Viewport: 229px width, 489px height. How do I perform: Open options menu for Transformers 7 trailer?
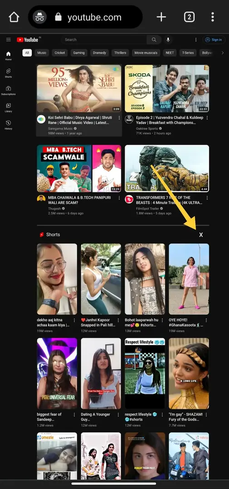pos(207,198)
